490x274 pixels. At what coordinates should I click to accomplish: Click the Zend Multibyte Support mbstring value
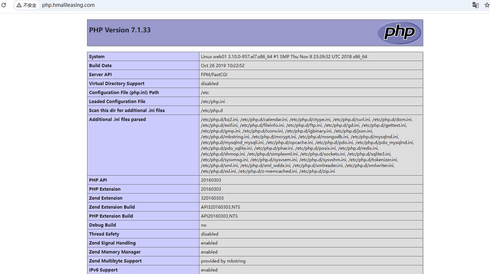tap(223, 261)
